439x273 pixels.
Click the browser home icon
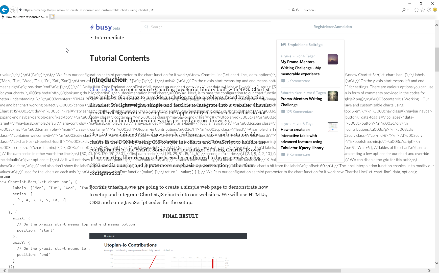click(x=417, y=10)
